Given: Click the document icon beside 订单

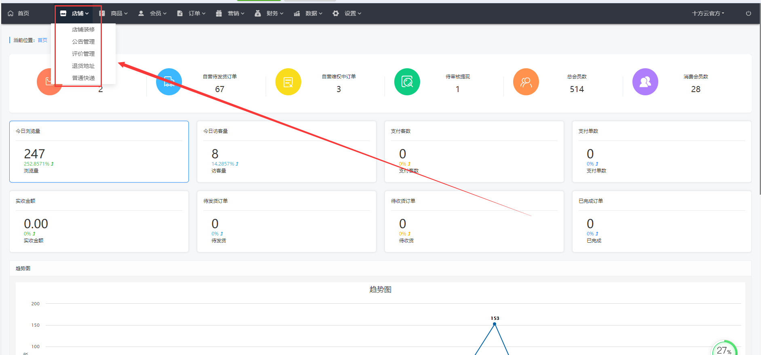Looking at the screenshot, I should pos(180,13).
